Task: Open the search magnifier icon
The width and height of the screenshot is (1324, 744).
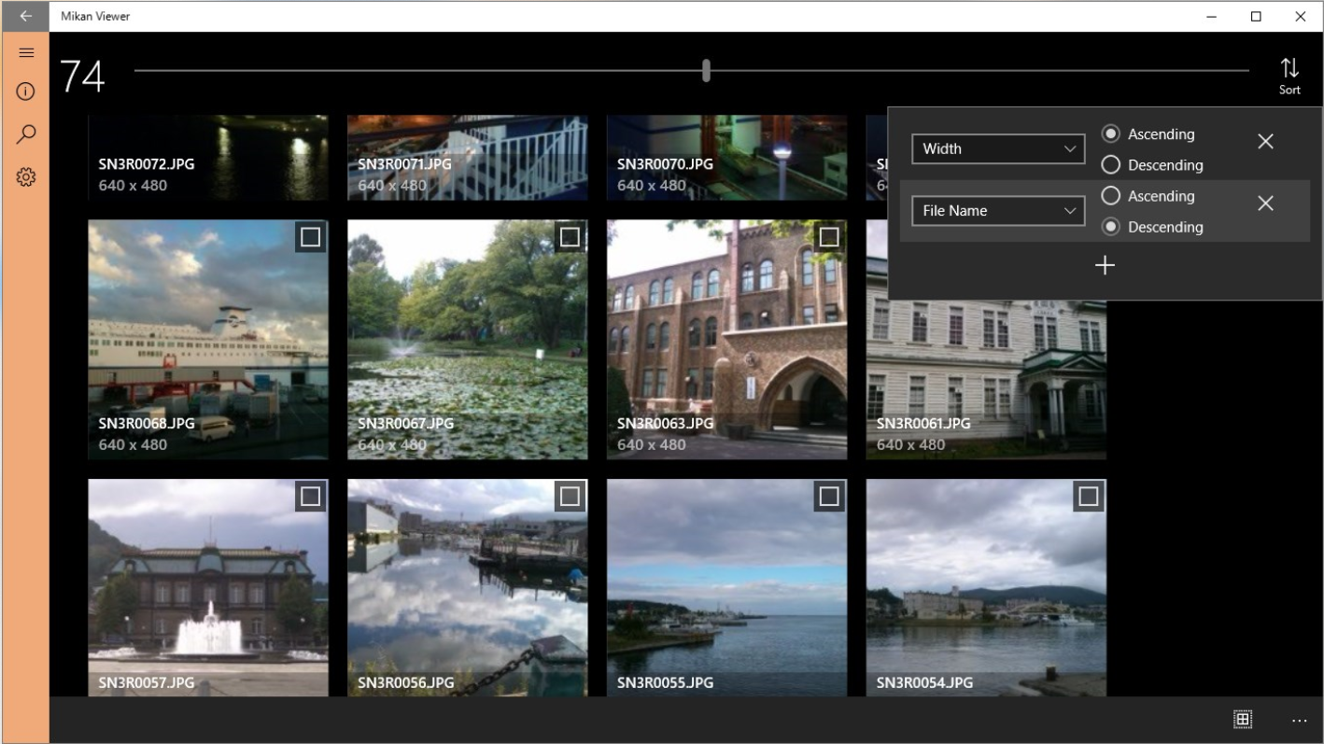Action: coord(26,133)
